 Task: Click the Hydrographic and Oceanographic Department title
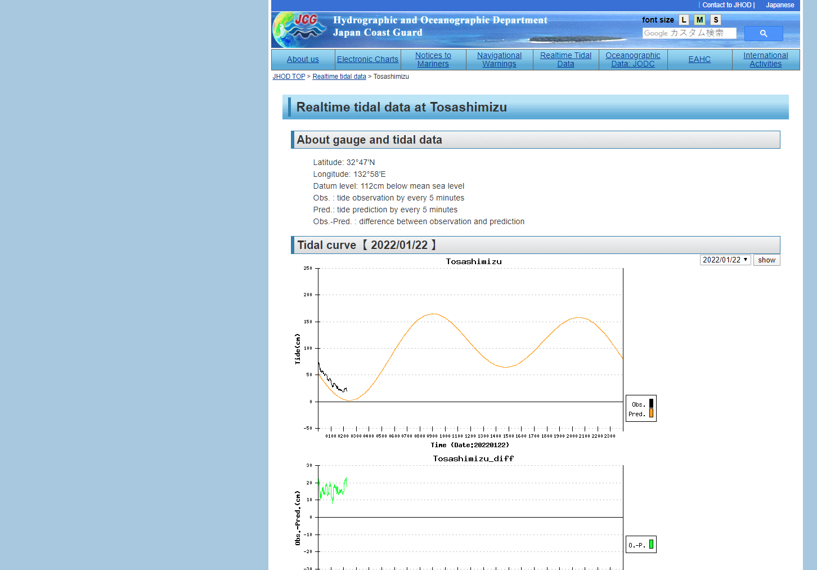(440, 20)
